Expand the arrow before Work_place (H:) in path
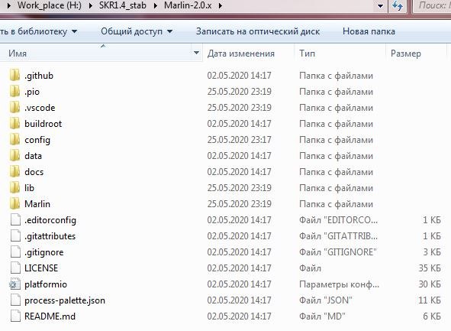Image resolution: width=451 pixels, height=331 pixels. coord(9,5)
